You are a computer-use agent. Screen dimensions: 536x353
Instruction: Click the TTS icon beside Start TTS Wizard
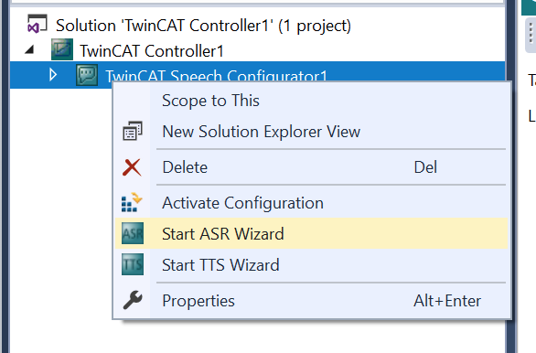click(133, 264)
